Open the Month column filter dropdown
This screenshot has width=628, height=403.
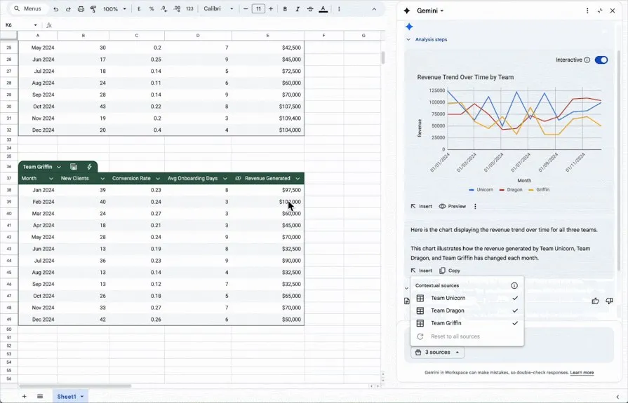[x=51, y=179]
